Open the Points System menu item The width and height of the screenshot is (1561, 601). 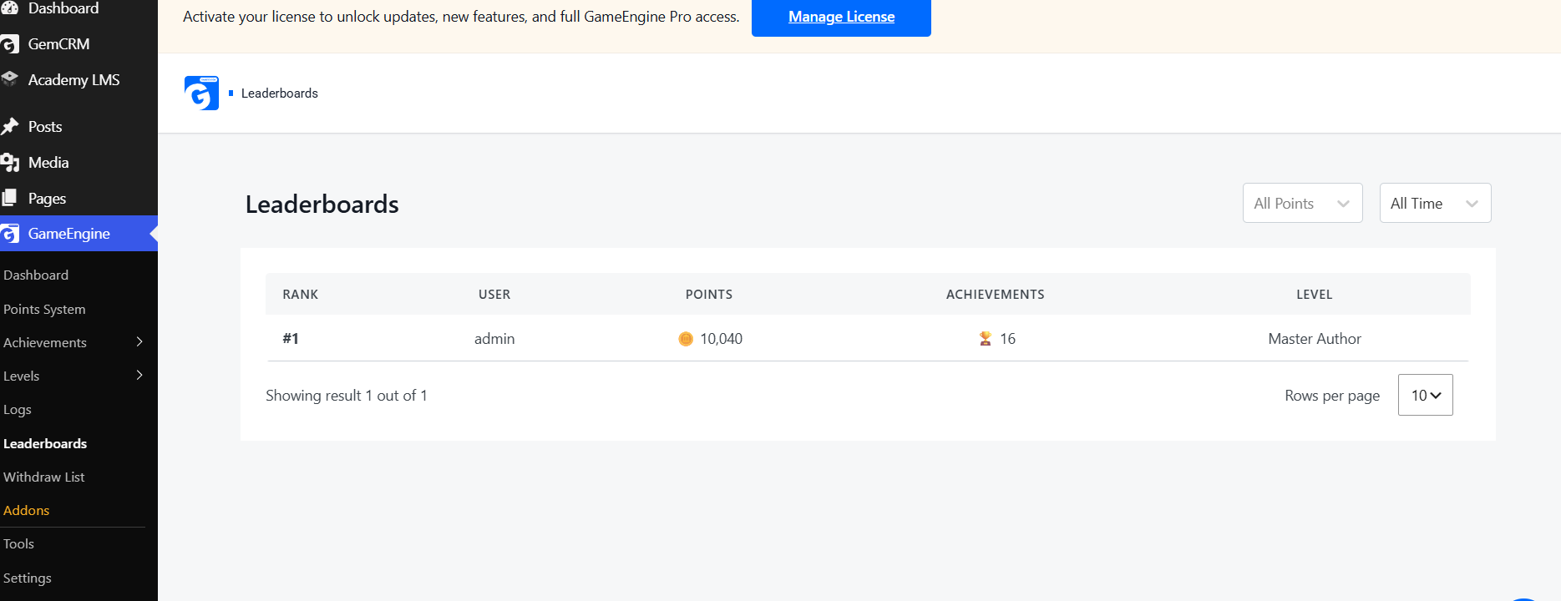tap(44, 309)
